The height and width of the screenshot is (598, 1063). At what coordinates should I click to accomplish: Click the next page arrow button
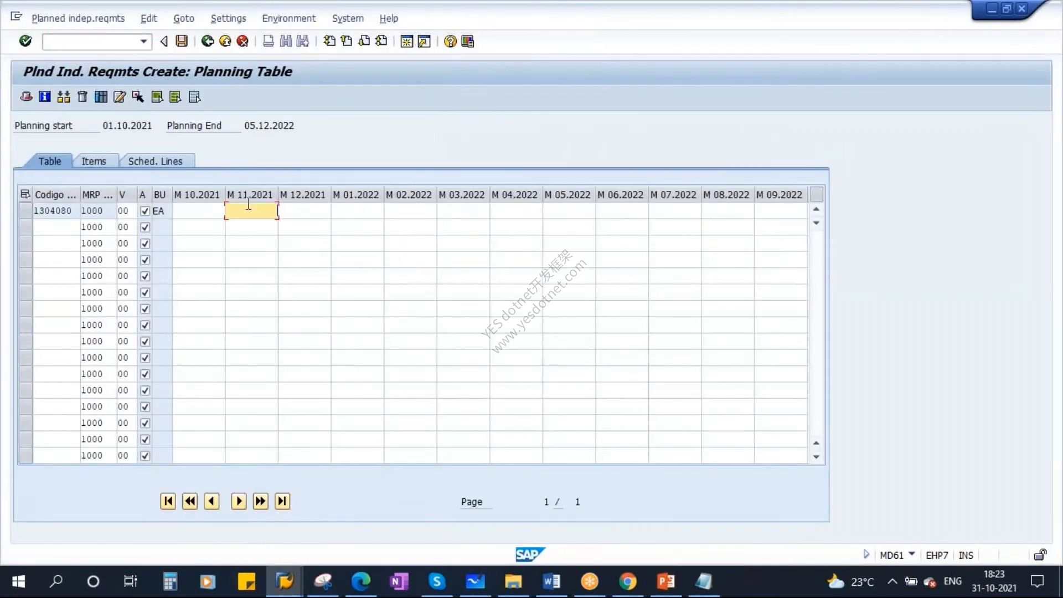pyautogui.click(x=239, y=502)
